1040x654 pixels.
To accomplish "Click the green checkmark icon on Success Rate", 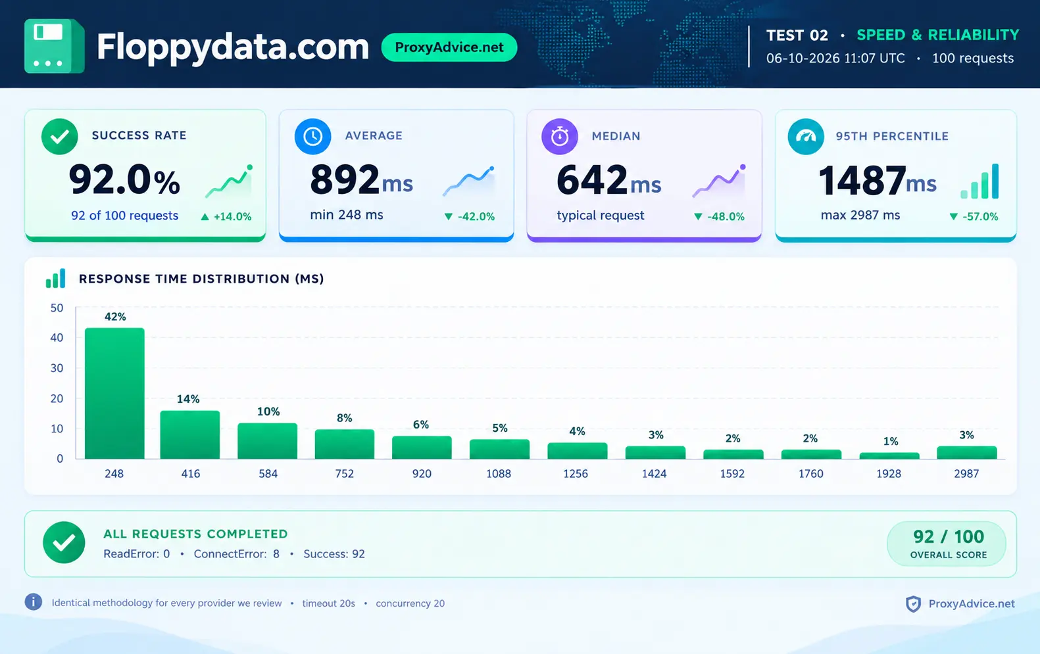I will tap(60, 137).
